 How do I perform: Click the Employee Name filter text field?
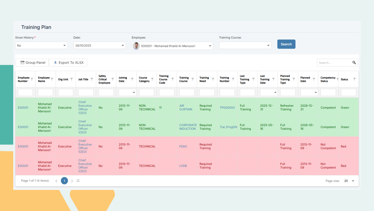45,92
